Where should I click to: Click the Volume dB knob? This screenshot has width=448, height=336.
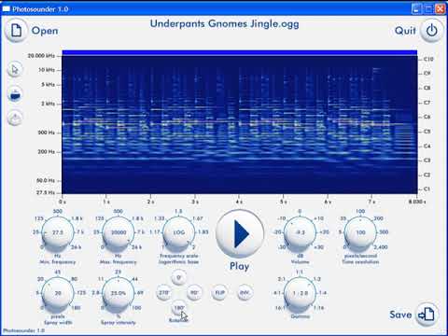coord(301,232)
